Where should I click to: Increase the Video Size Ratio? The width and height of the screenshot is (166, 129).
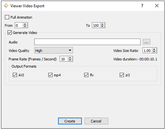point(154,49)
